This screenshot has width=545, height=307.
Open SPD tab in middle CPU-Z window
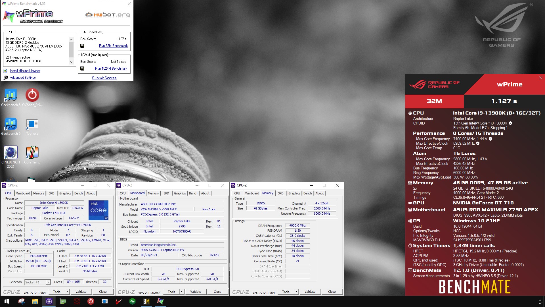point(166,193)
